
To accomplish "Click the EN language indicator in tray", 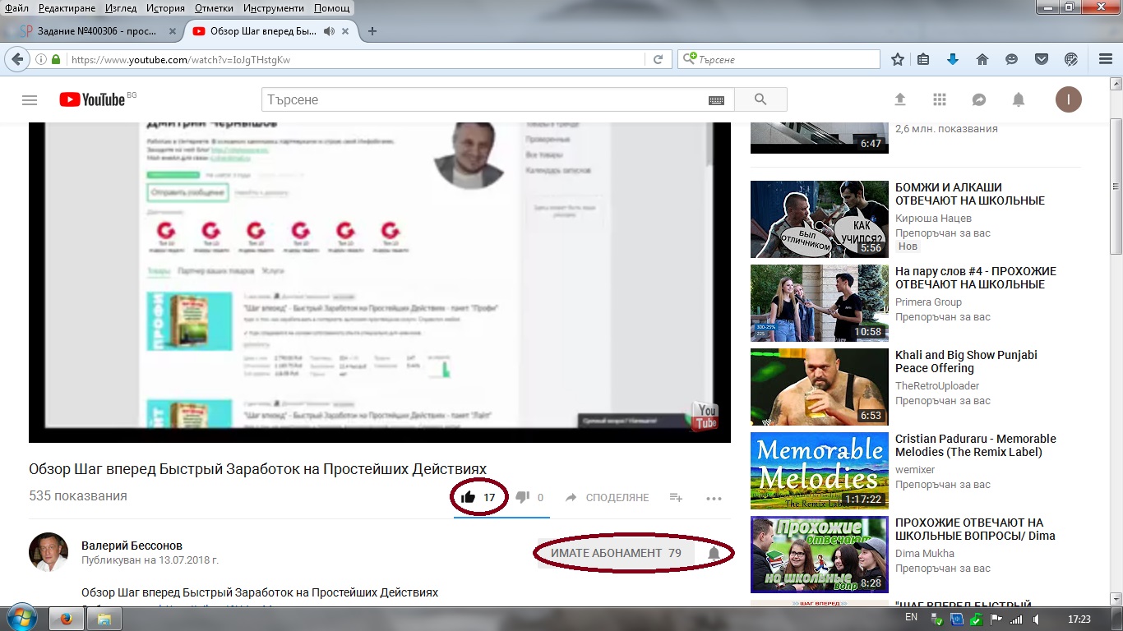I will pyautogui.click(x=911, y=617).
